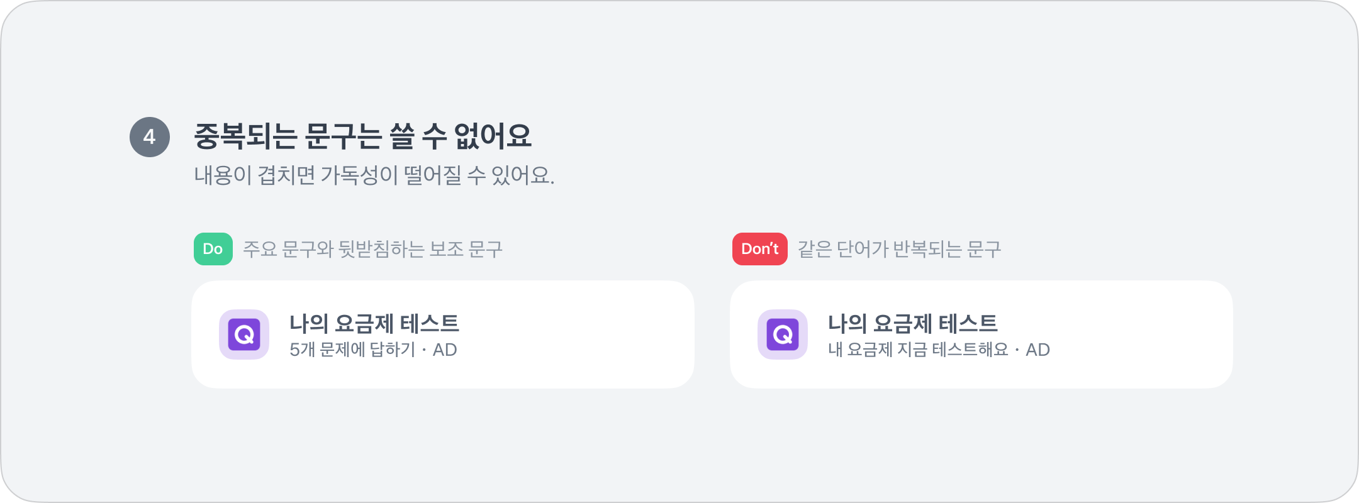Click the red Don't badge

759,249
